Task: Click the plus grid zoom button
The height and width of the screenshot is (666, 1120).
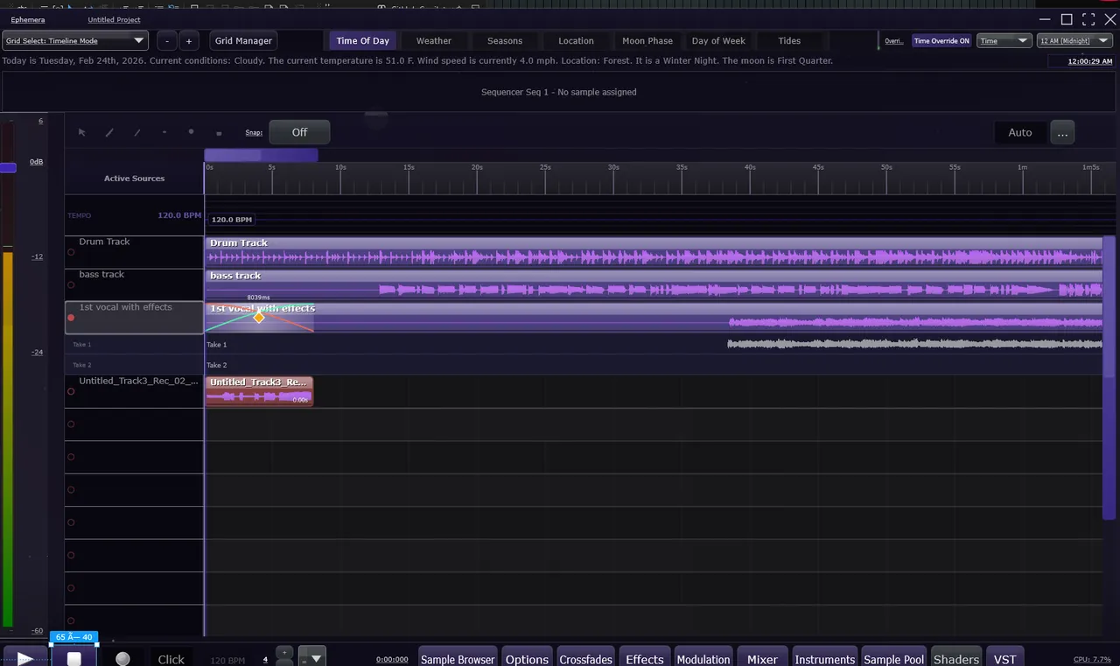Action: coord(189,41)
